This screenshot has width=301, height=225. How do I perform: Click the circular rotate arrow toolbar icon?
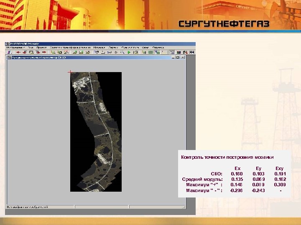[116, 52]
